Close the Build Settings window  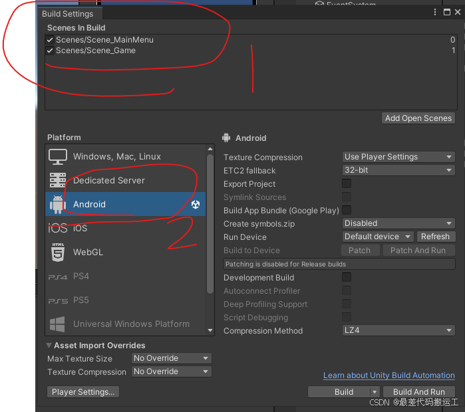458,12
